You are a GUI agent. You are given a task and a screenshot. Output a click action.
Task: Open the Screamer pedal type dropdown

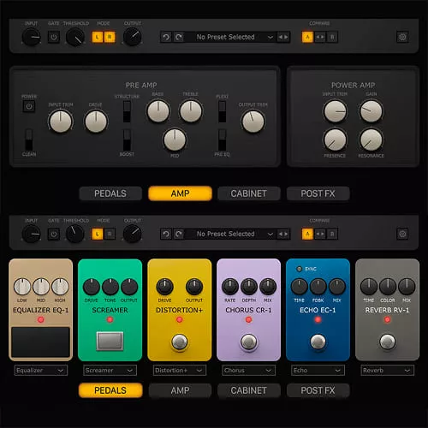click(110, 371)
